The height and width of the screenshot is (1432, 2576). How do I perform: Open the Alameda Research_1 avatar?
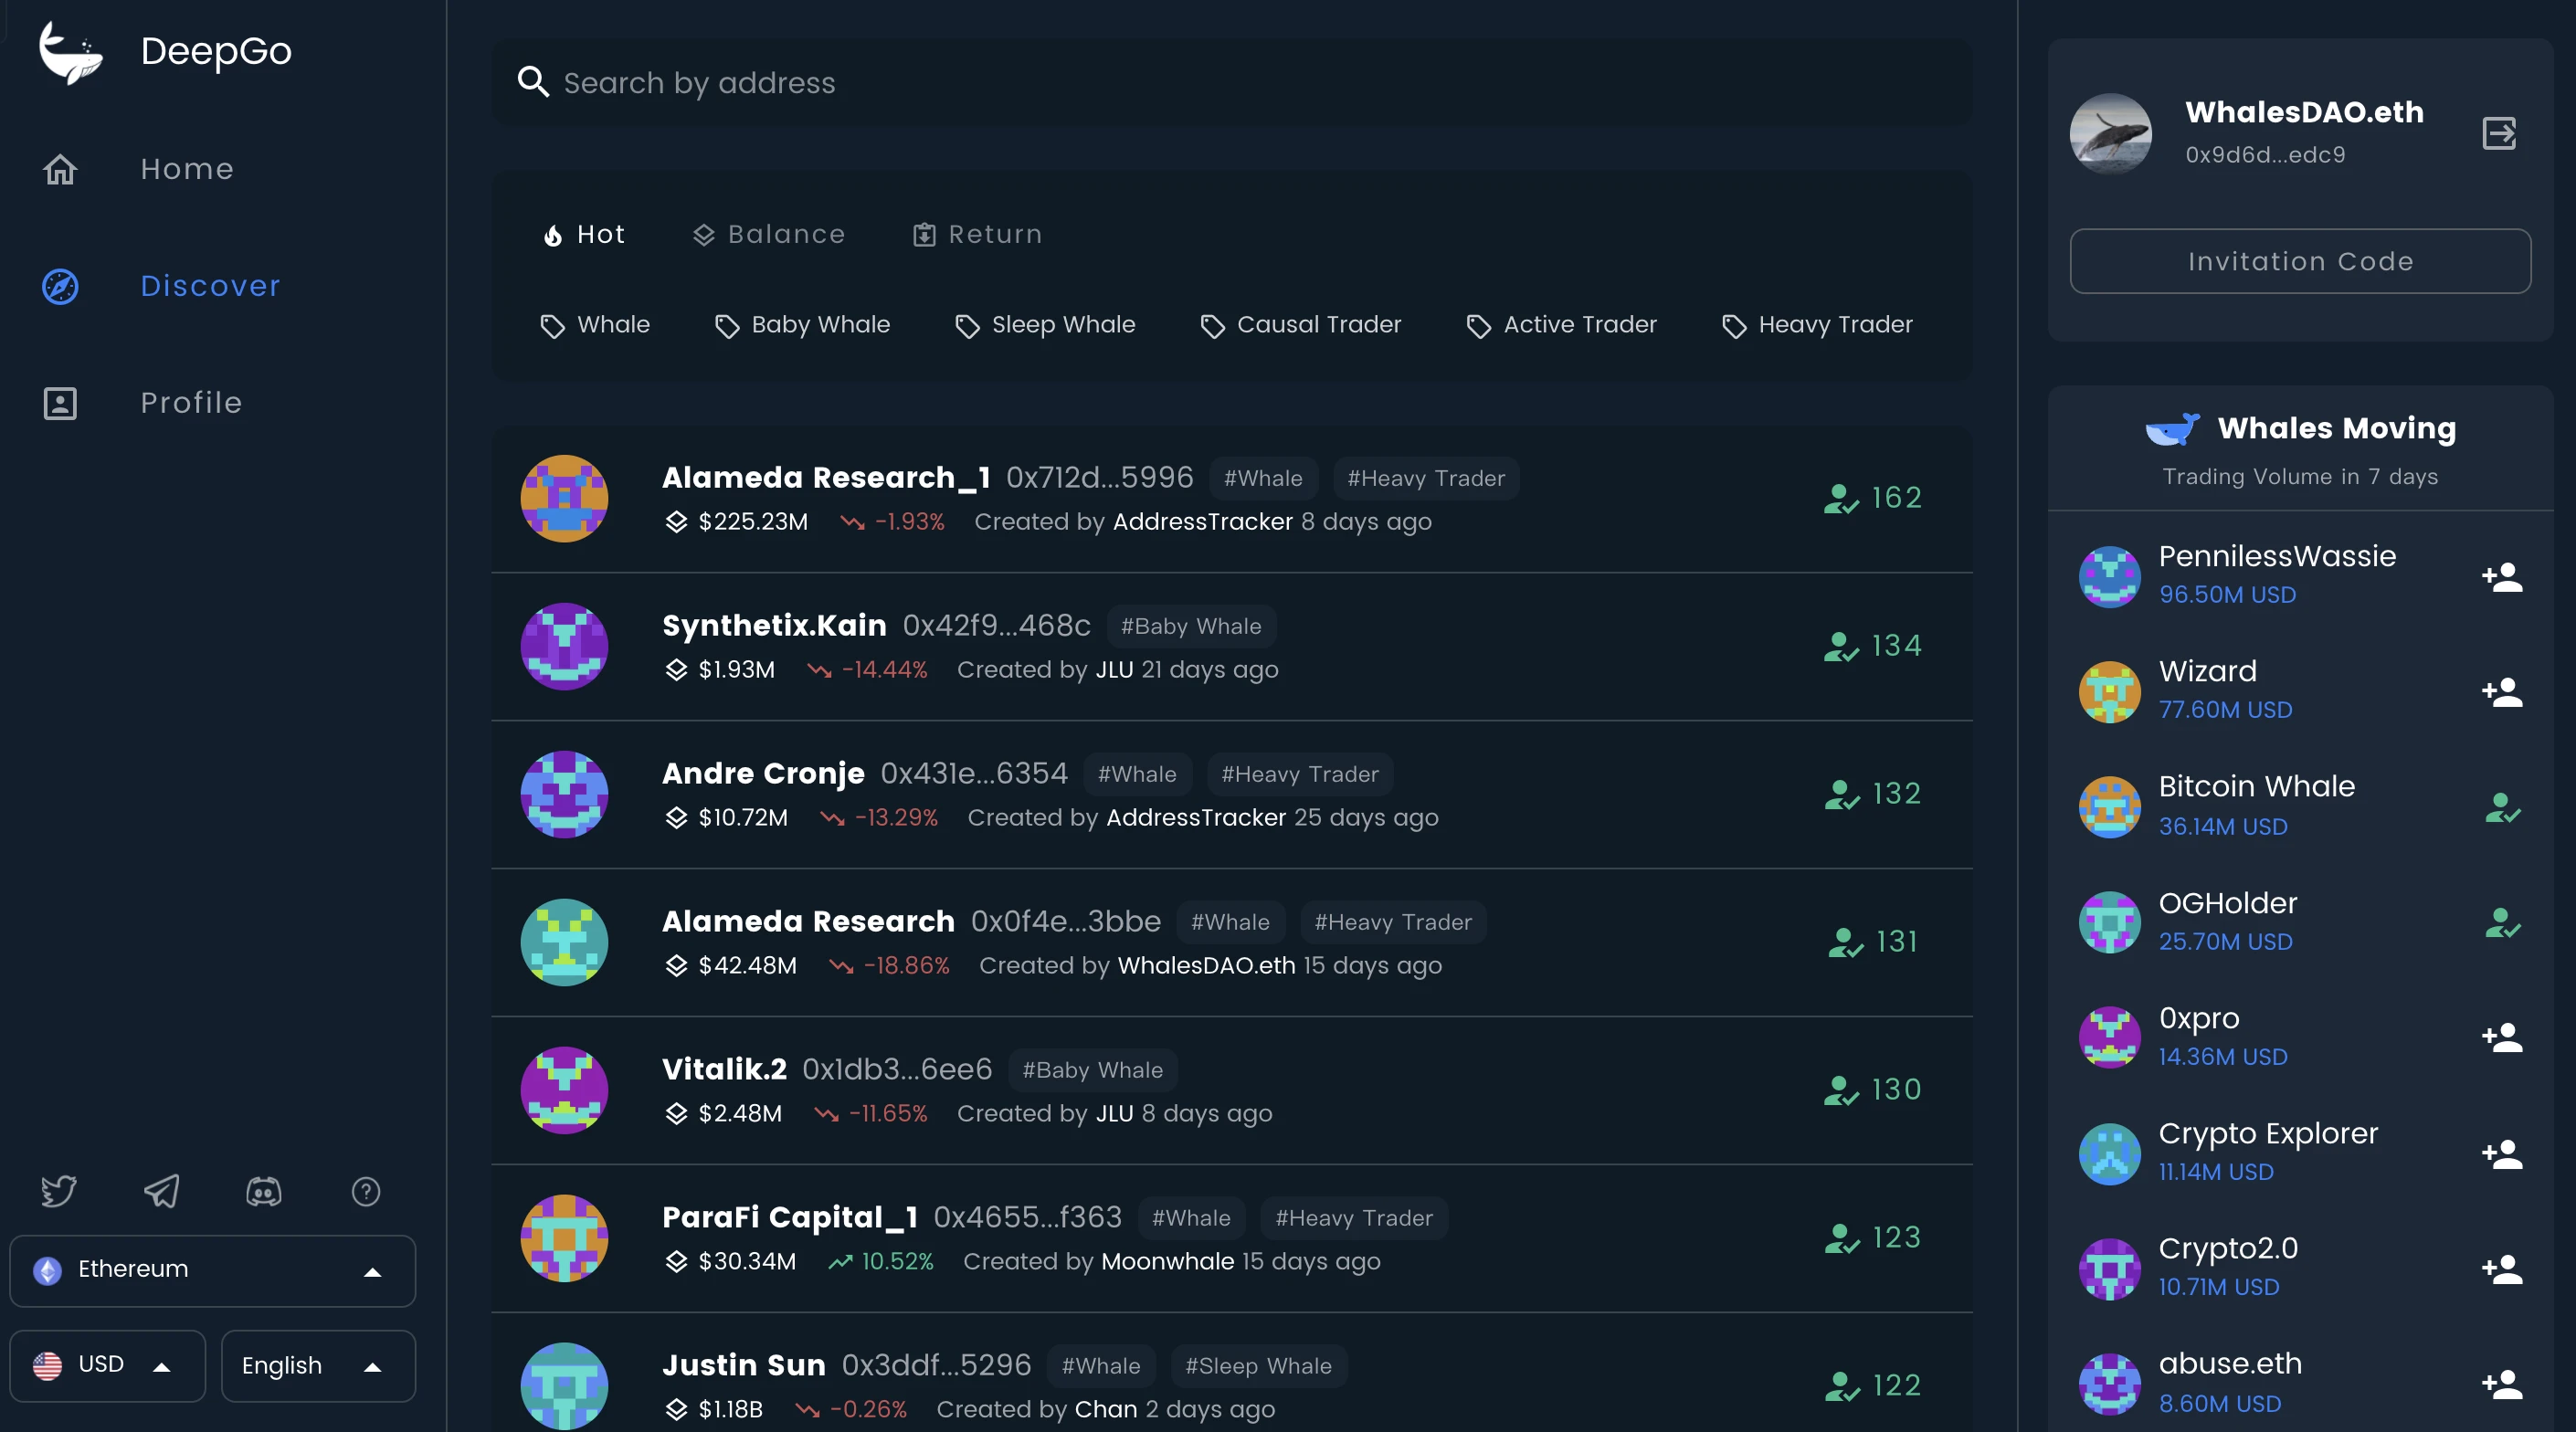pos(564,498)
